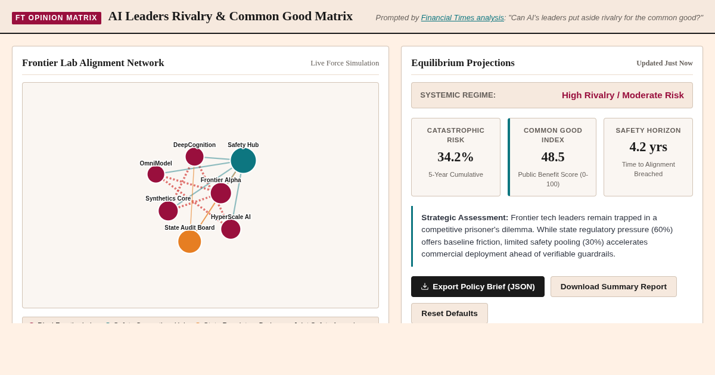Viewport: 715px width, 375px height.
Task: Click the Time to Alignment Breached caption
Action: [x=648, y=169]
